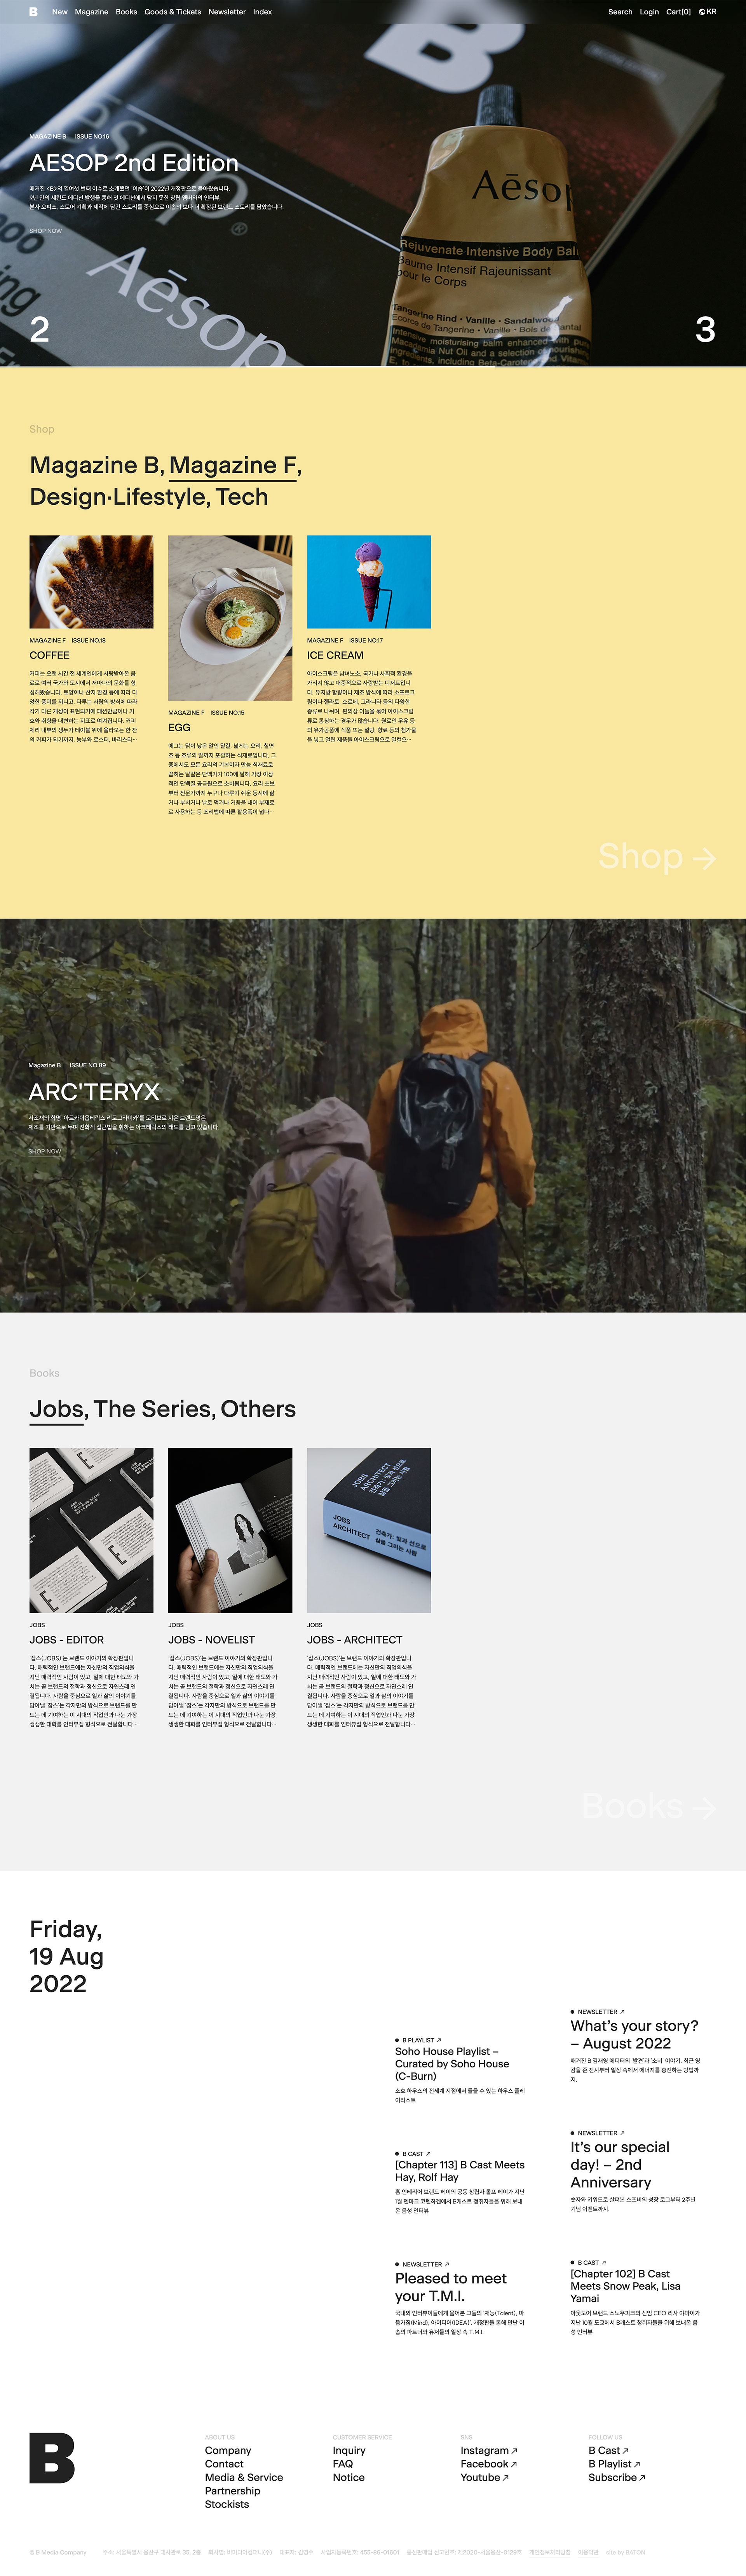
Task: Click the large B logo in footer
Action: pyautogui.click(x=52, y=2457)
